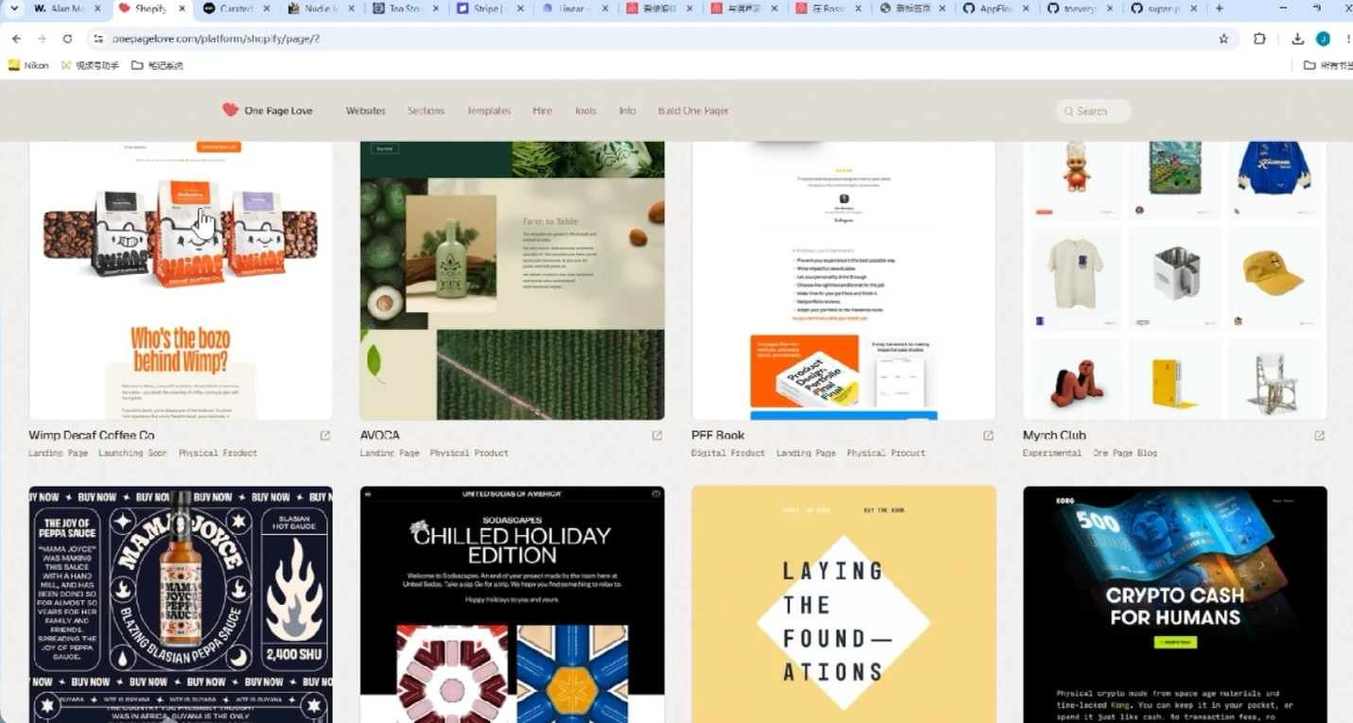The width and height of the screenshot is (1353, 723).
Task: Bookmark this page with the star icon
Action: point(1223,39)
